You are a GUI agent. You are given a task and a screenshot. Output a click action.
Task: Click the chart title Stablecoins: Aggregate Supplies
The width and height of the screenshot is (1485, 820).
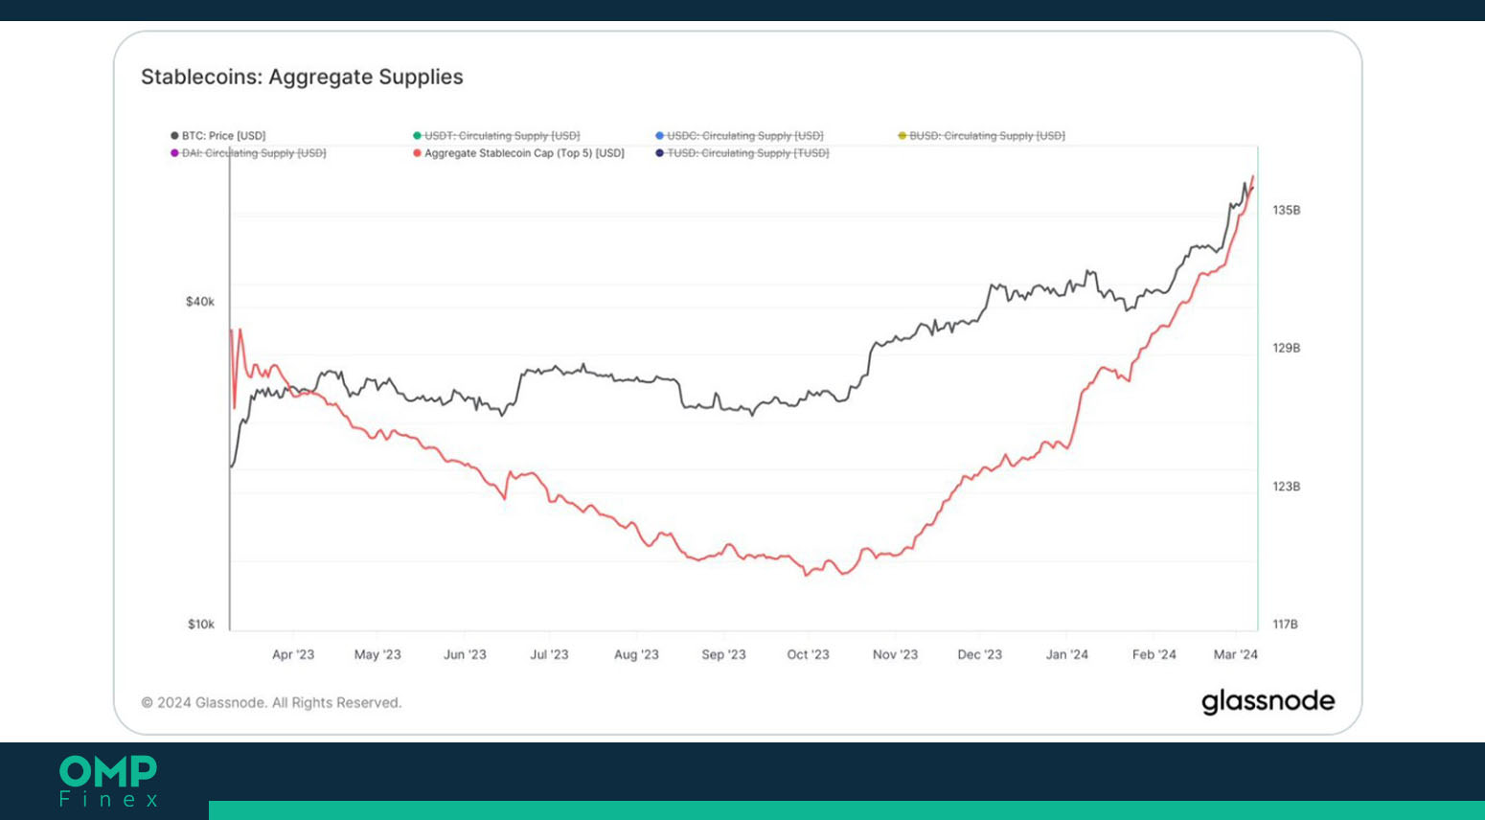302,77
